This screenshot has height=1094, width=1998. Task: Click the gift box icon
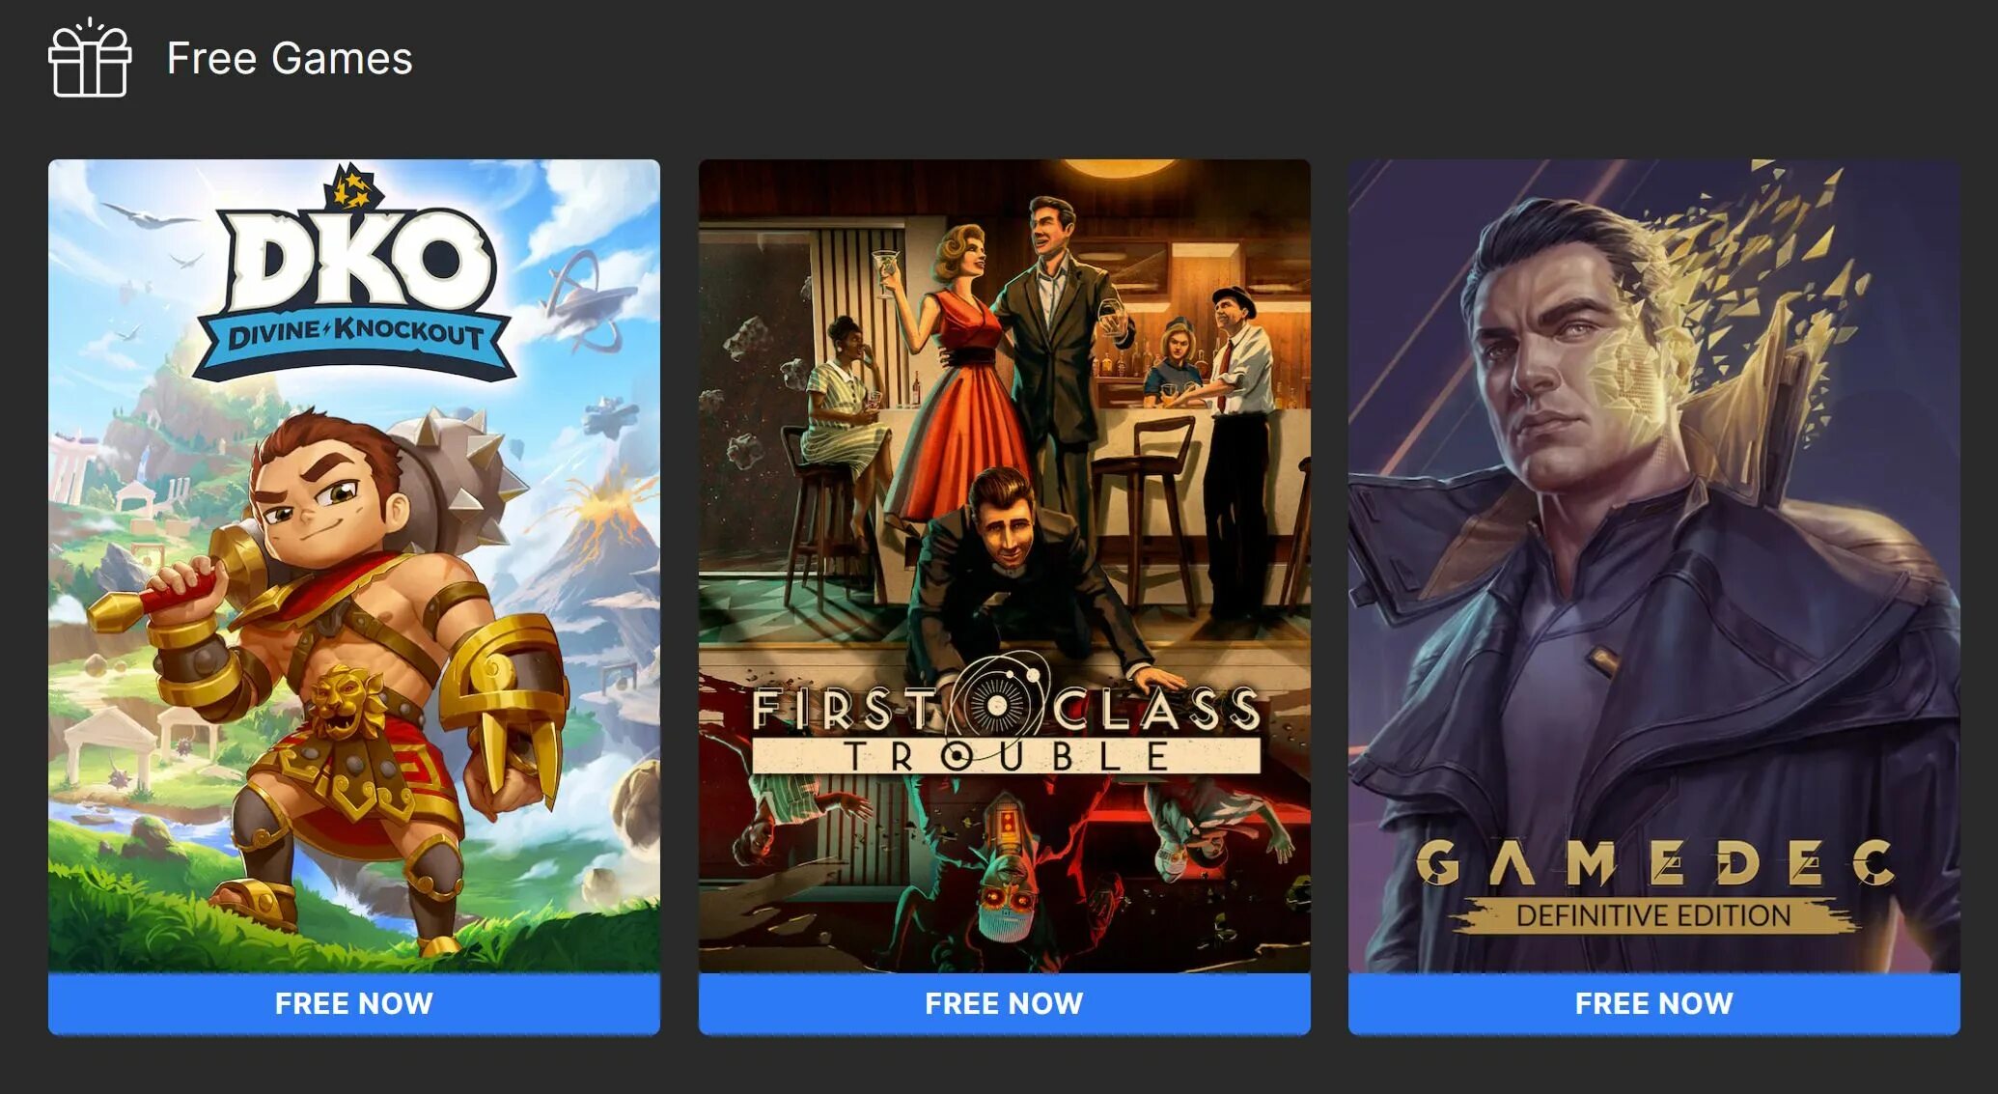(90, 58)
